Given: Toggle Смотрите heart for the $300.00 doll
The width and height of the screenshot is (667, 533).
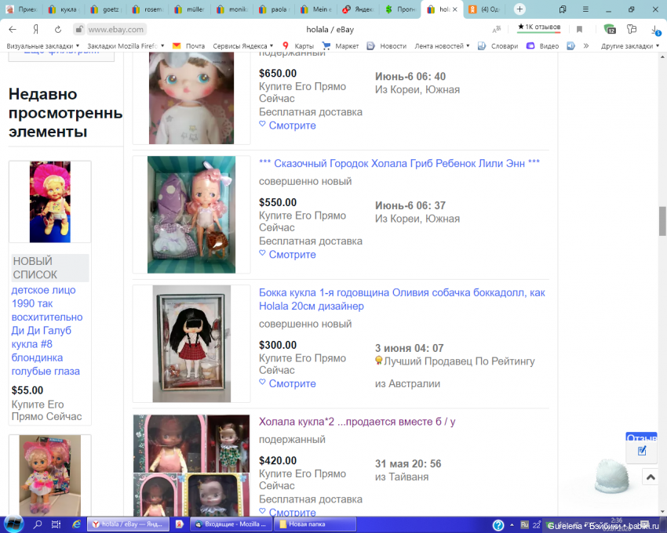Looking at the screenshot, I should click(x=287, y=384).
